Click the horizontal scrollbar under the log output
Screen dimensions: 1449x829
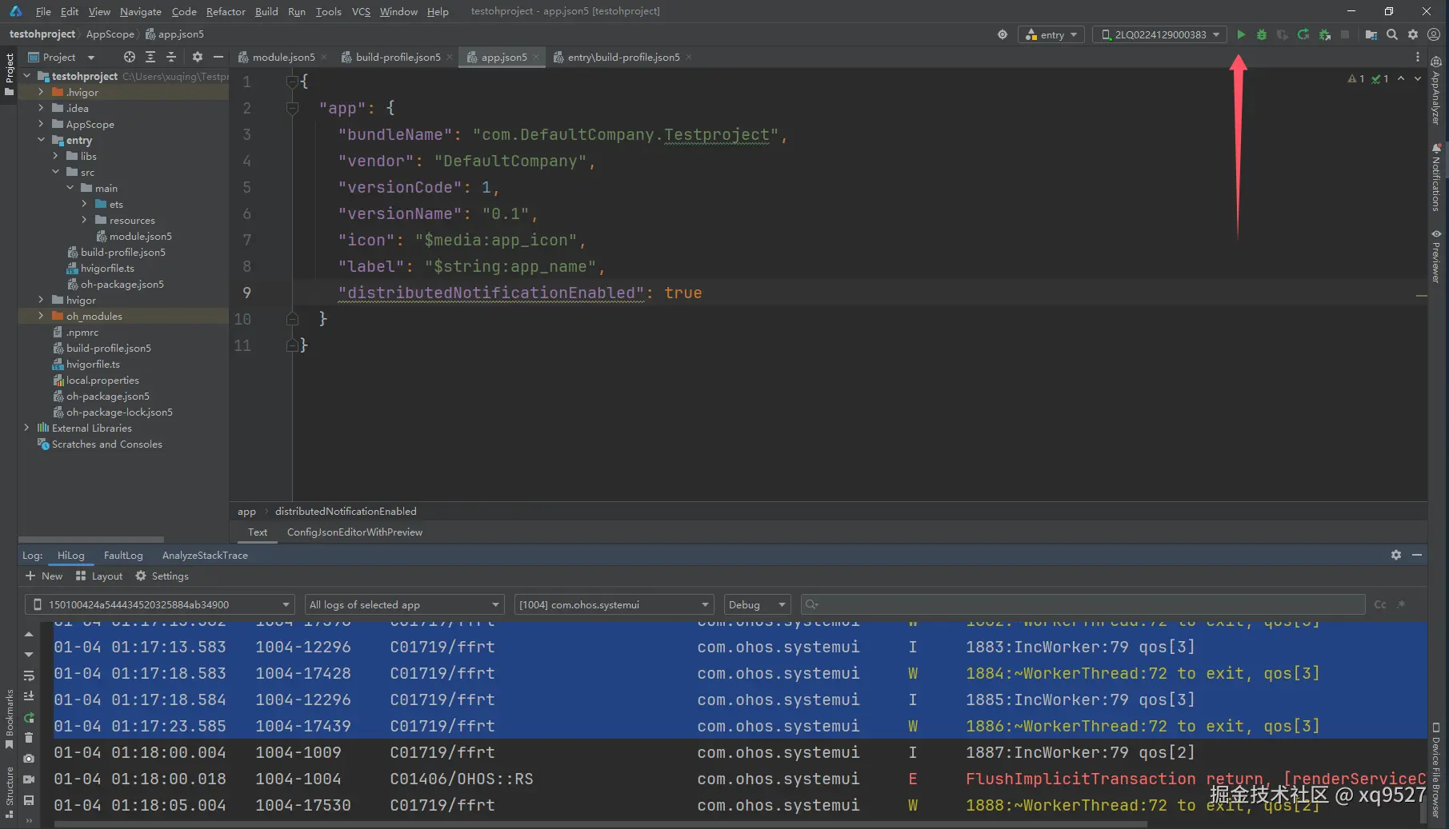pyautogui.click(x=600, y=823)
